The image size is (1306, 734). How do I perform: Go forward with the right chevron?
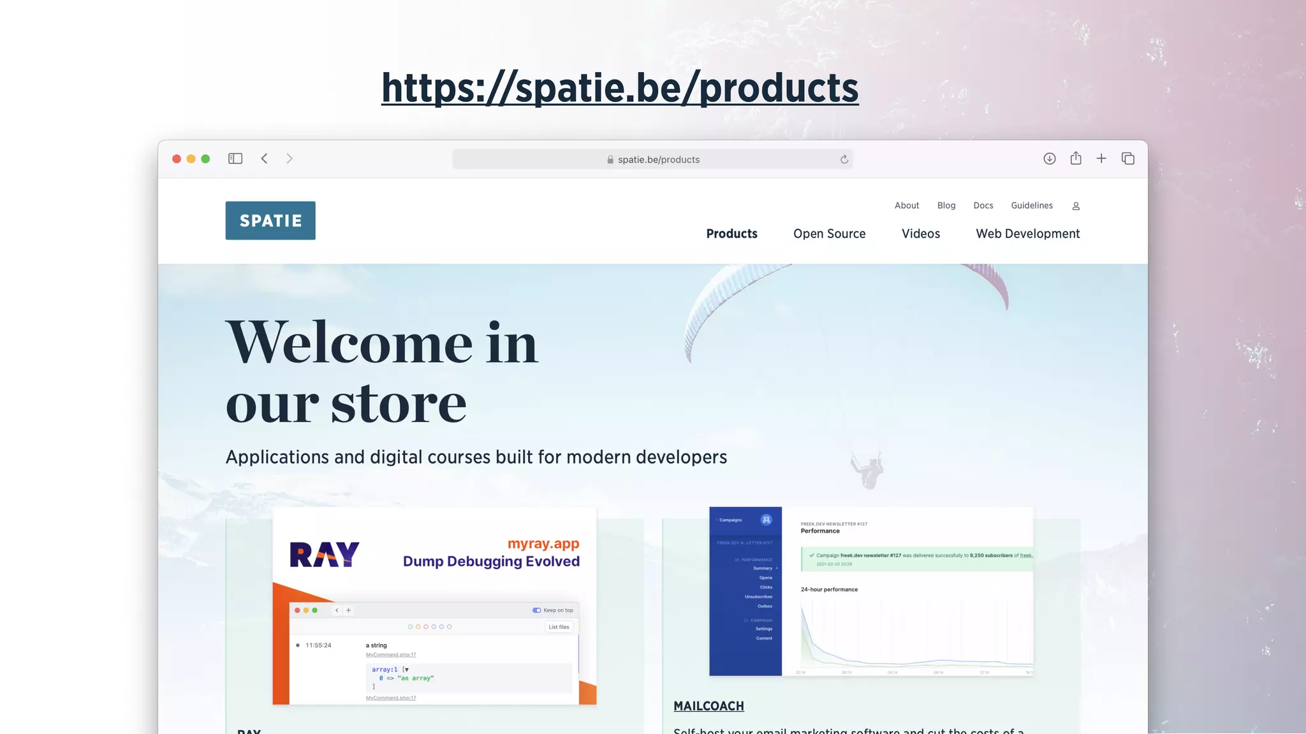point(290,159)
